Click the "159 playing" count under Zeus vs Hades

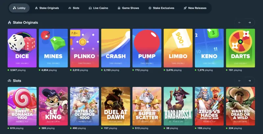pos(204,128)
